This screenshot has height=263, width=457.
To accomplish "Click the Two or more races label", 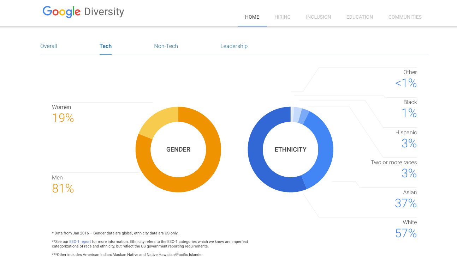I will (394, 163).
